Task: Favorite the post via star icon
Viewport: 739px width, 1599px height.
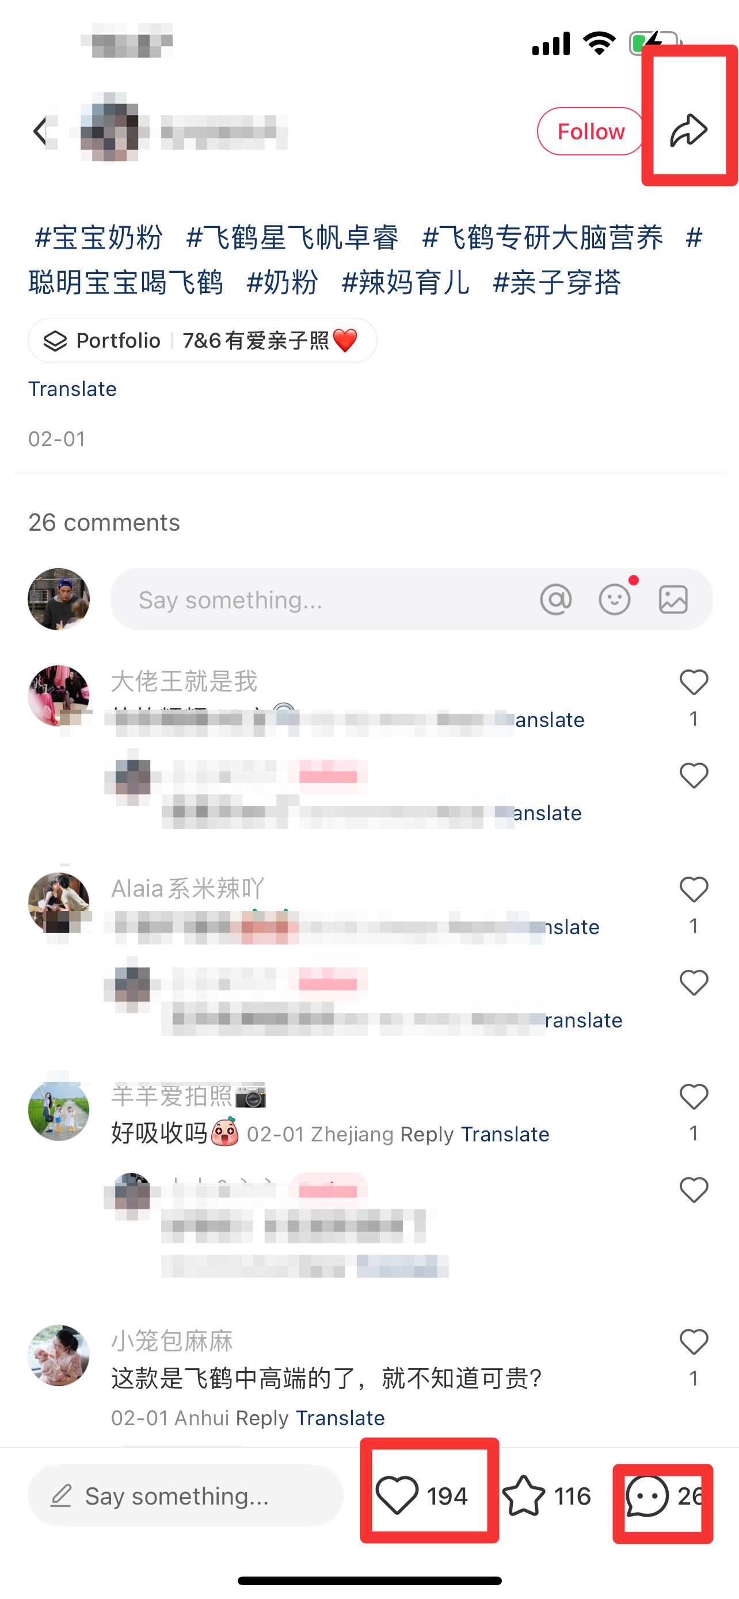Action: tap(524, 1496)
